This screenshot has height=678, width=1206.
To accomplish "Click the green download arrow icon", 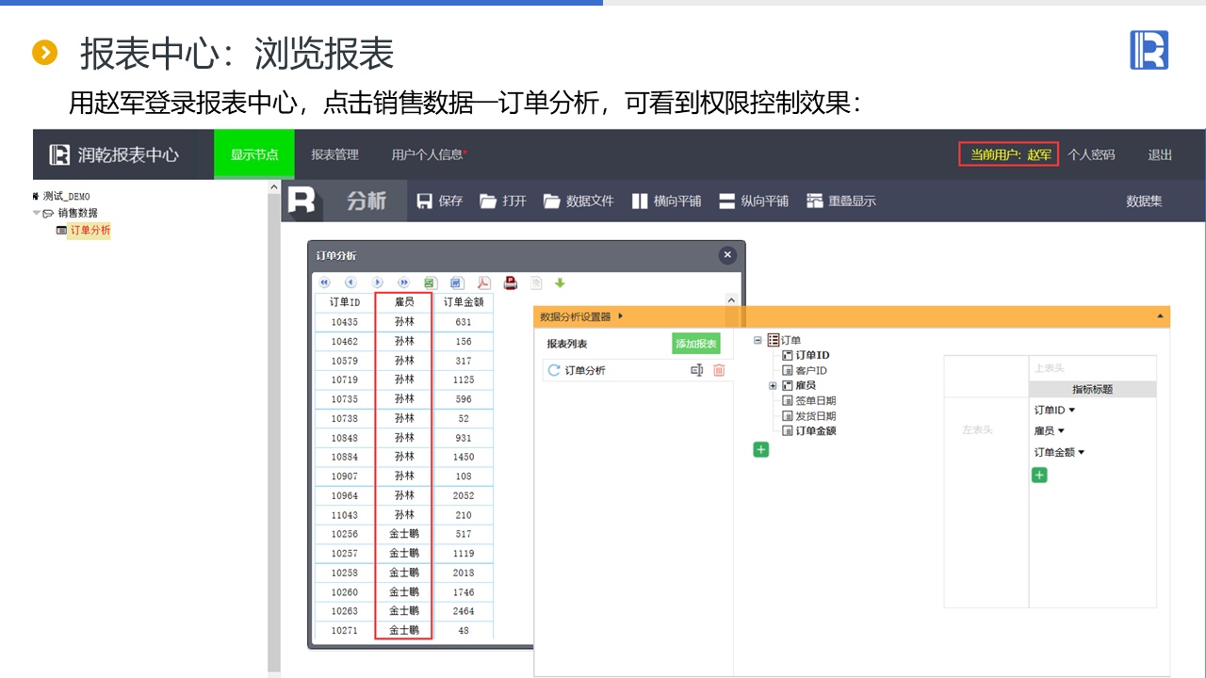I will (560, 282).
